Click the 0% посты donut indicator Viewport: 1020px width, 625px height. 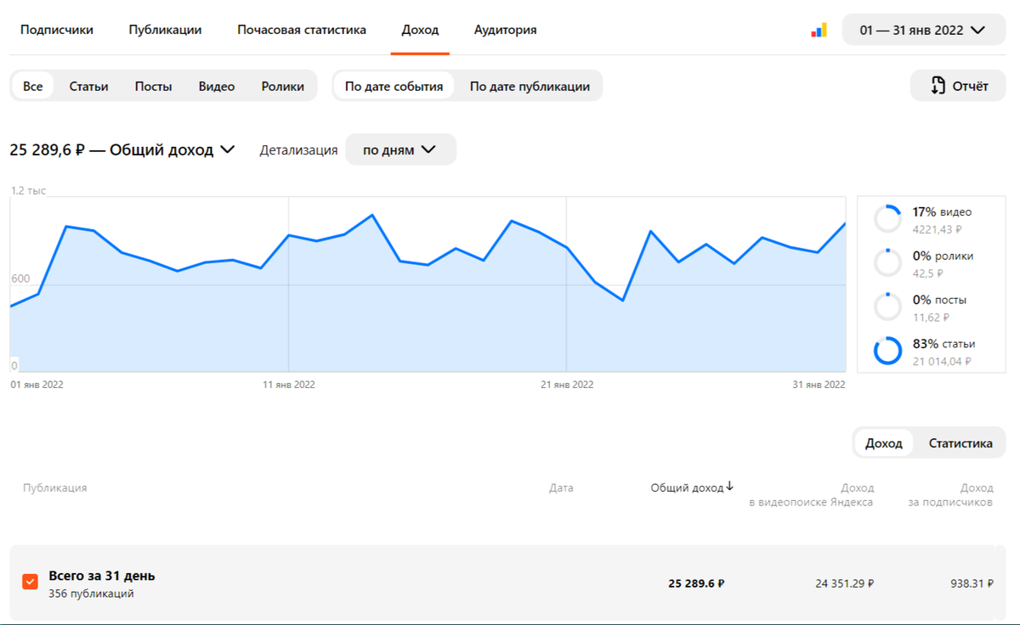(887, 307)
